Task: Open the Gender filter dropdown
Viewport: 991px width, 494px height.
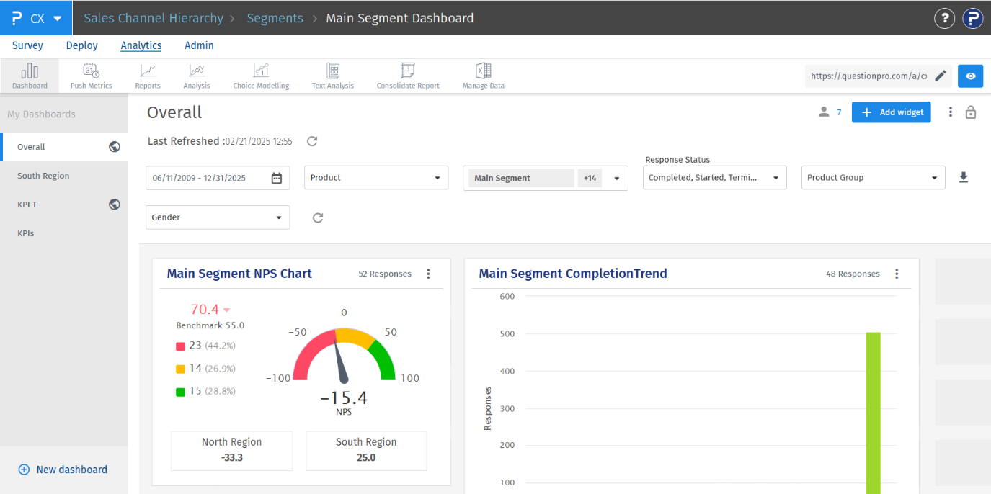Action: (x=217, y=217)
